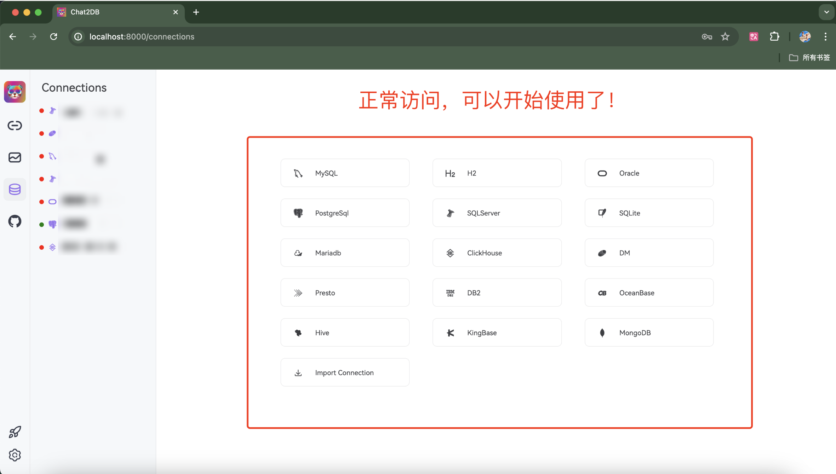Select DB2 database card

497,293
